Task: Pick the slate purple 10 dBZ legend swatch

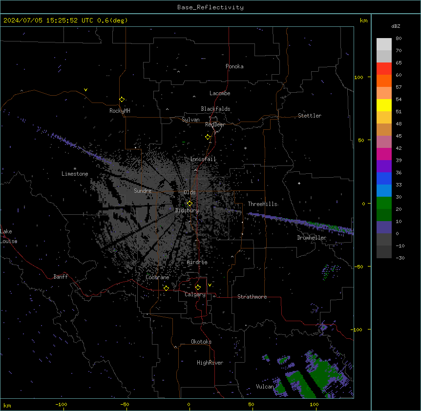Action: click(x=384, y=227)
